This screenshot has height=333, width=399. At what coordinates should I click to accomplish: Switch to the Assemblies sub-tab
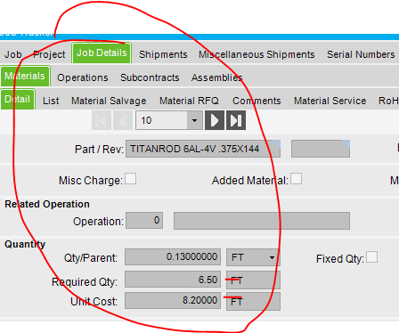[x=216, y=77]
